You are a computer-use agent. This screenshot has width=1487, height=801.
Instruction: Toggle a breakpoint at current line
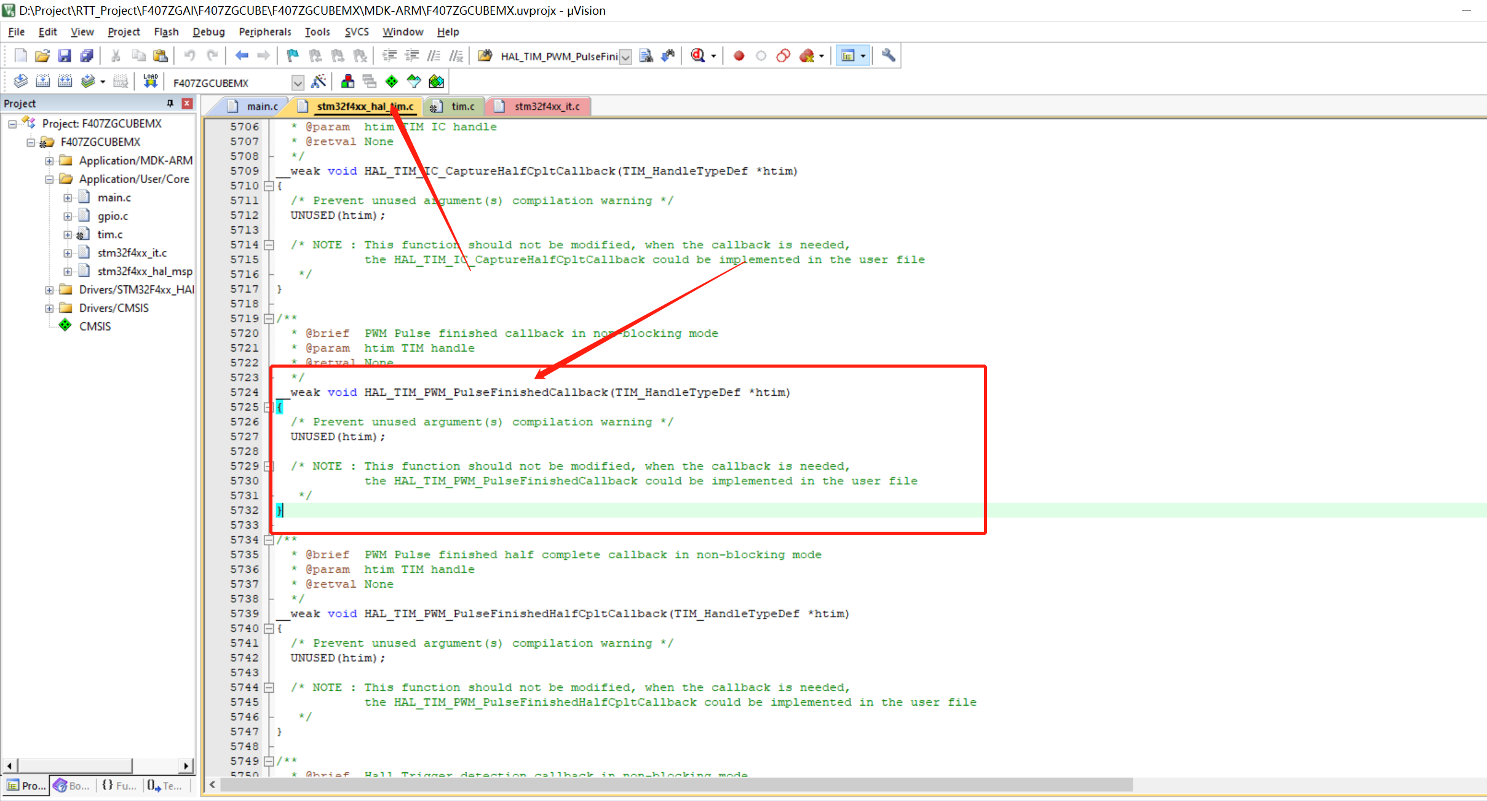[739, 55]
